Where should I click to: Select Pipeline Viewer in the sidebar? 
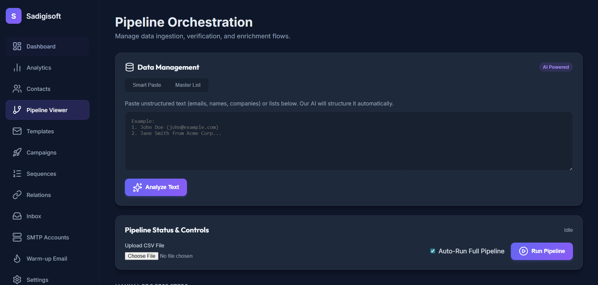click(x=48, y=110)
